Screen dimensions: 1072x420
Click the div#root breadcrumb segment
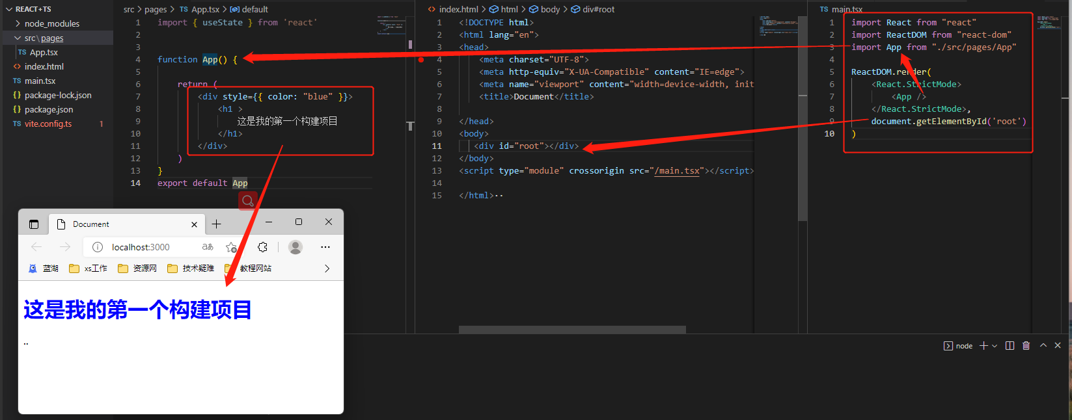click(593, 9)
